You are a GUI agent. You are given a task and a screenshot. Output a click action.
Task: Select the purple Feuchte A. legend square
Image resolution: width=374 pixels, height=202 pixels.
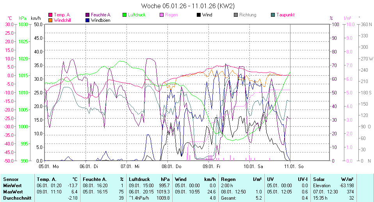tap(87, 15)
